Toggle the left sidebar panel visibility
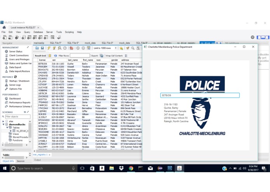270x192 pixels. tap(259, 37)
